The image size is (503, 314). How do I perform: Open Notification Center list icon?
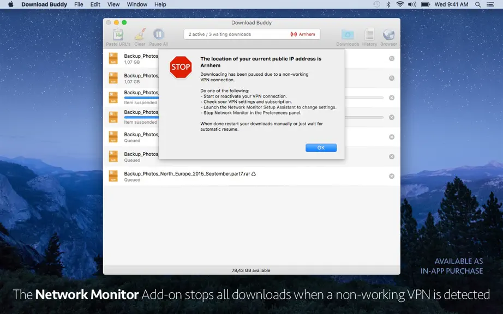[x=490, y=4]
